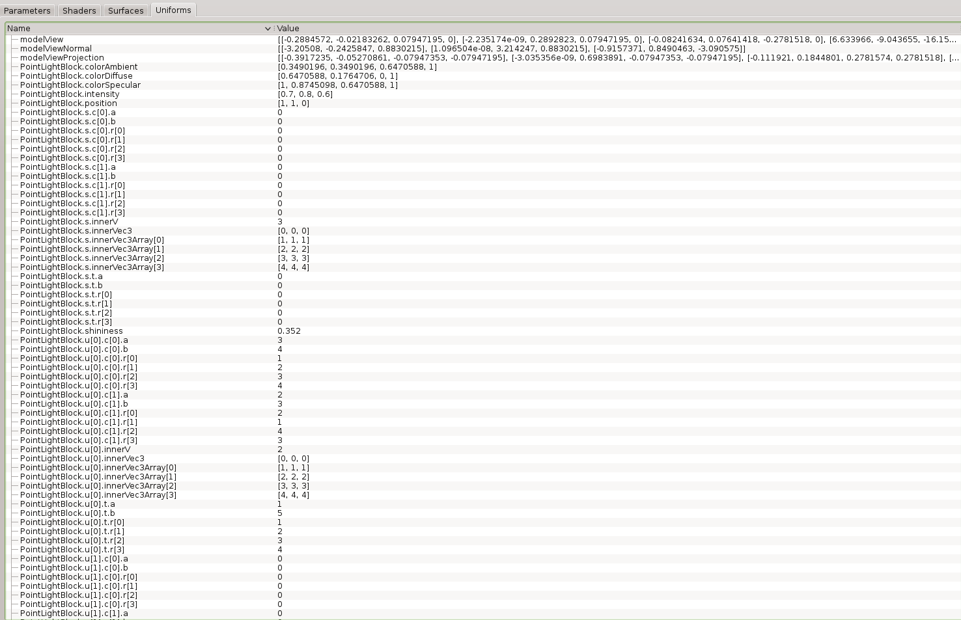Viewport: 961px width, 620px height.
Task: Switch to the Parameters tab
Action: (x=27, y=10)
